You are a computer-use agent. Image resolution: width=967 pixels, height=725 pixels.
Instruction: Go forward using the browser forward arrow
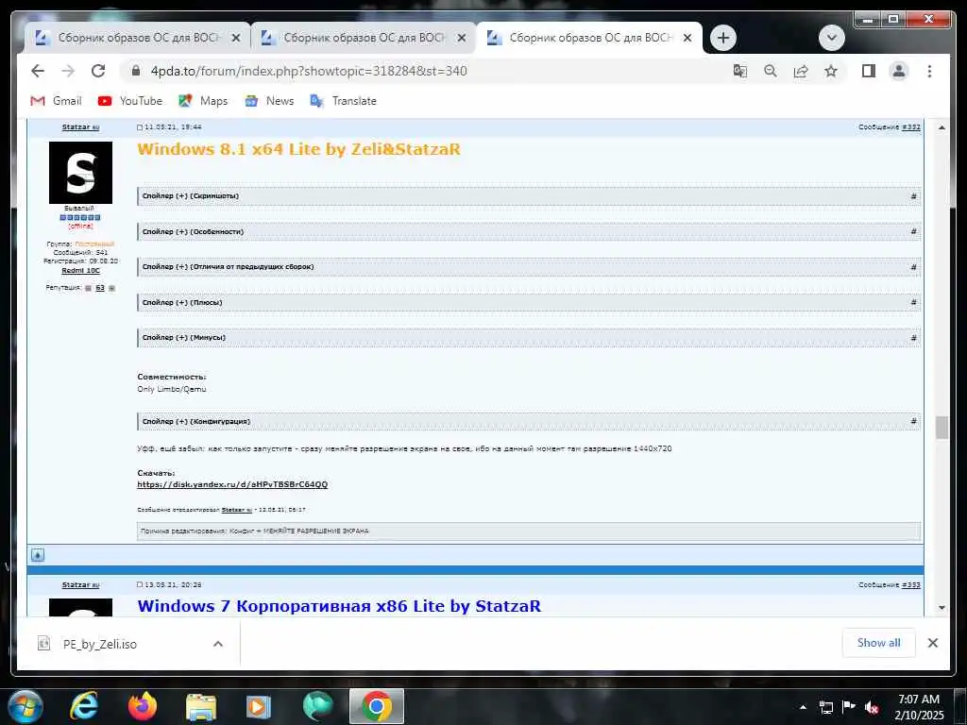coord(68,71)
